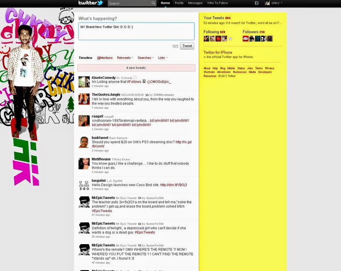Open Your Tweets 984 link
Screen dimensions: 341x271
217,18
